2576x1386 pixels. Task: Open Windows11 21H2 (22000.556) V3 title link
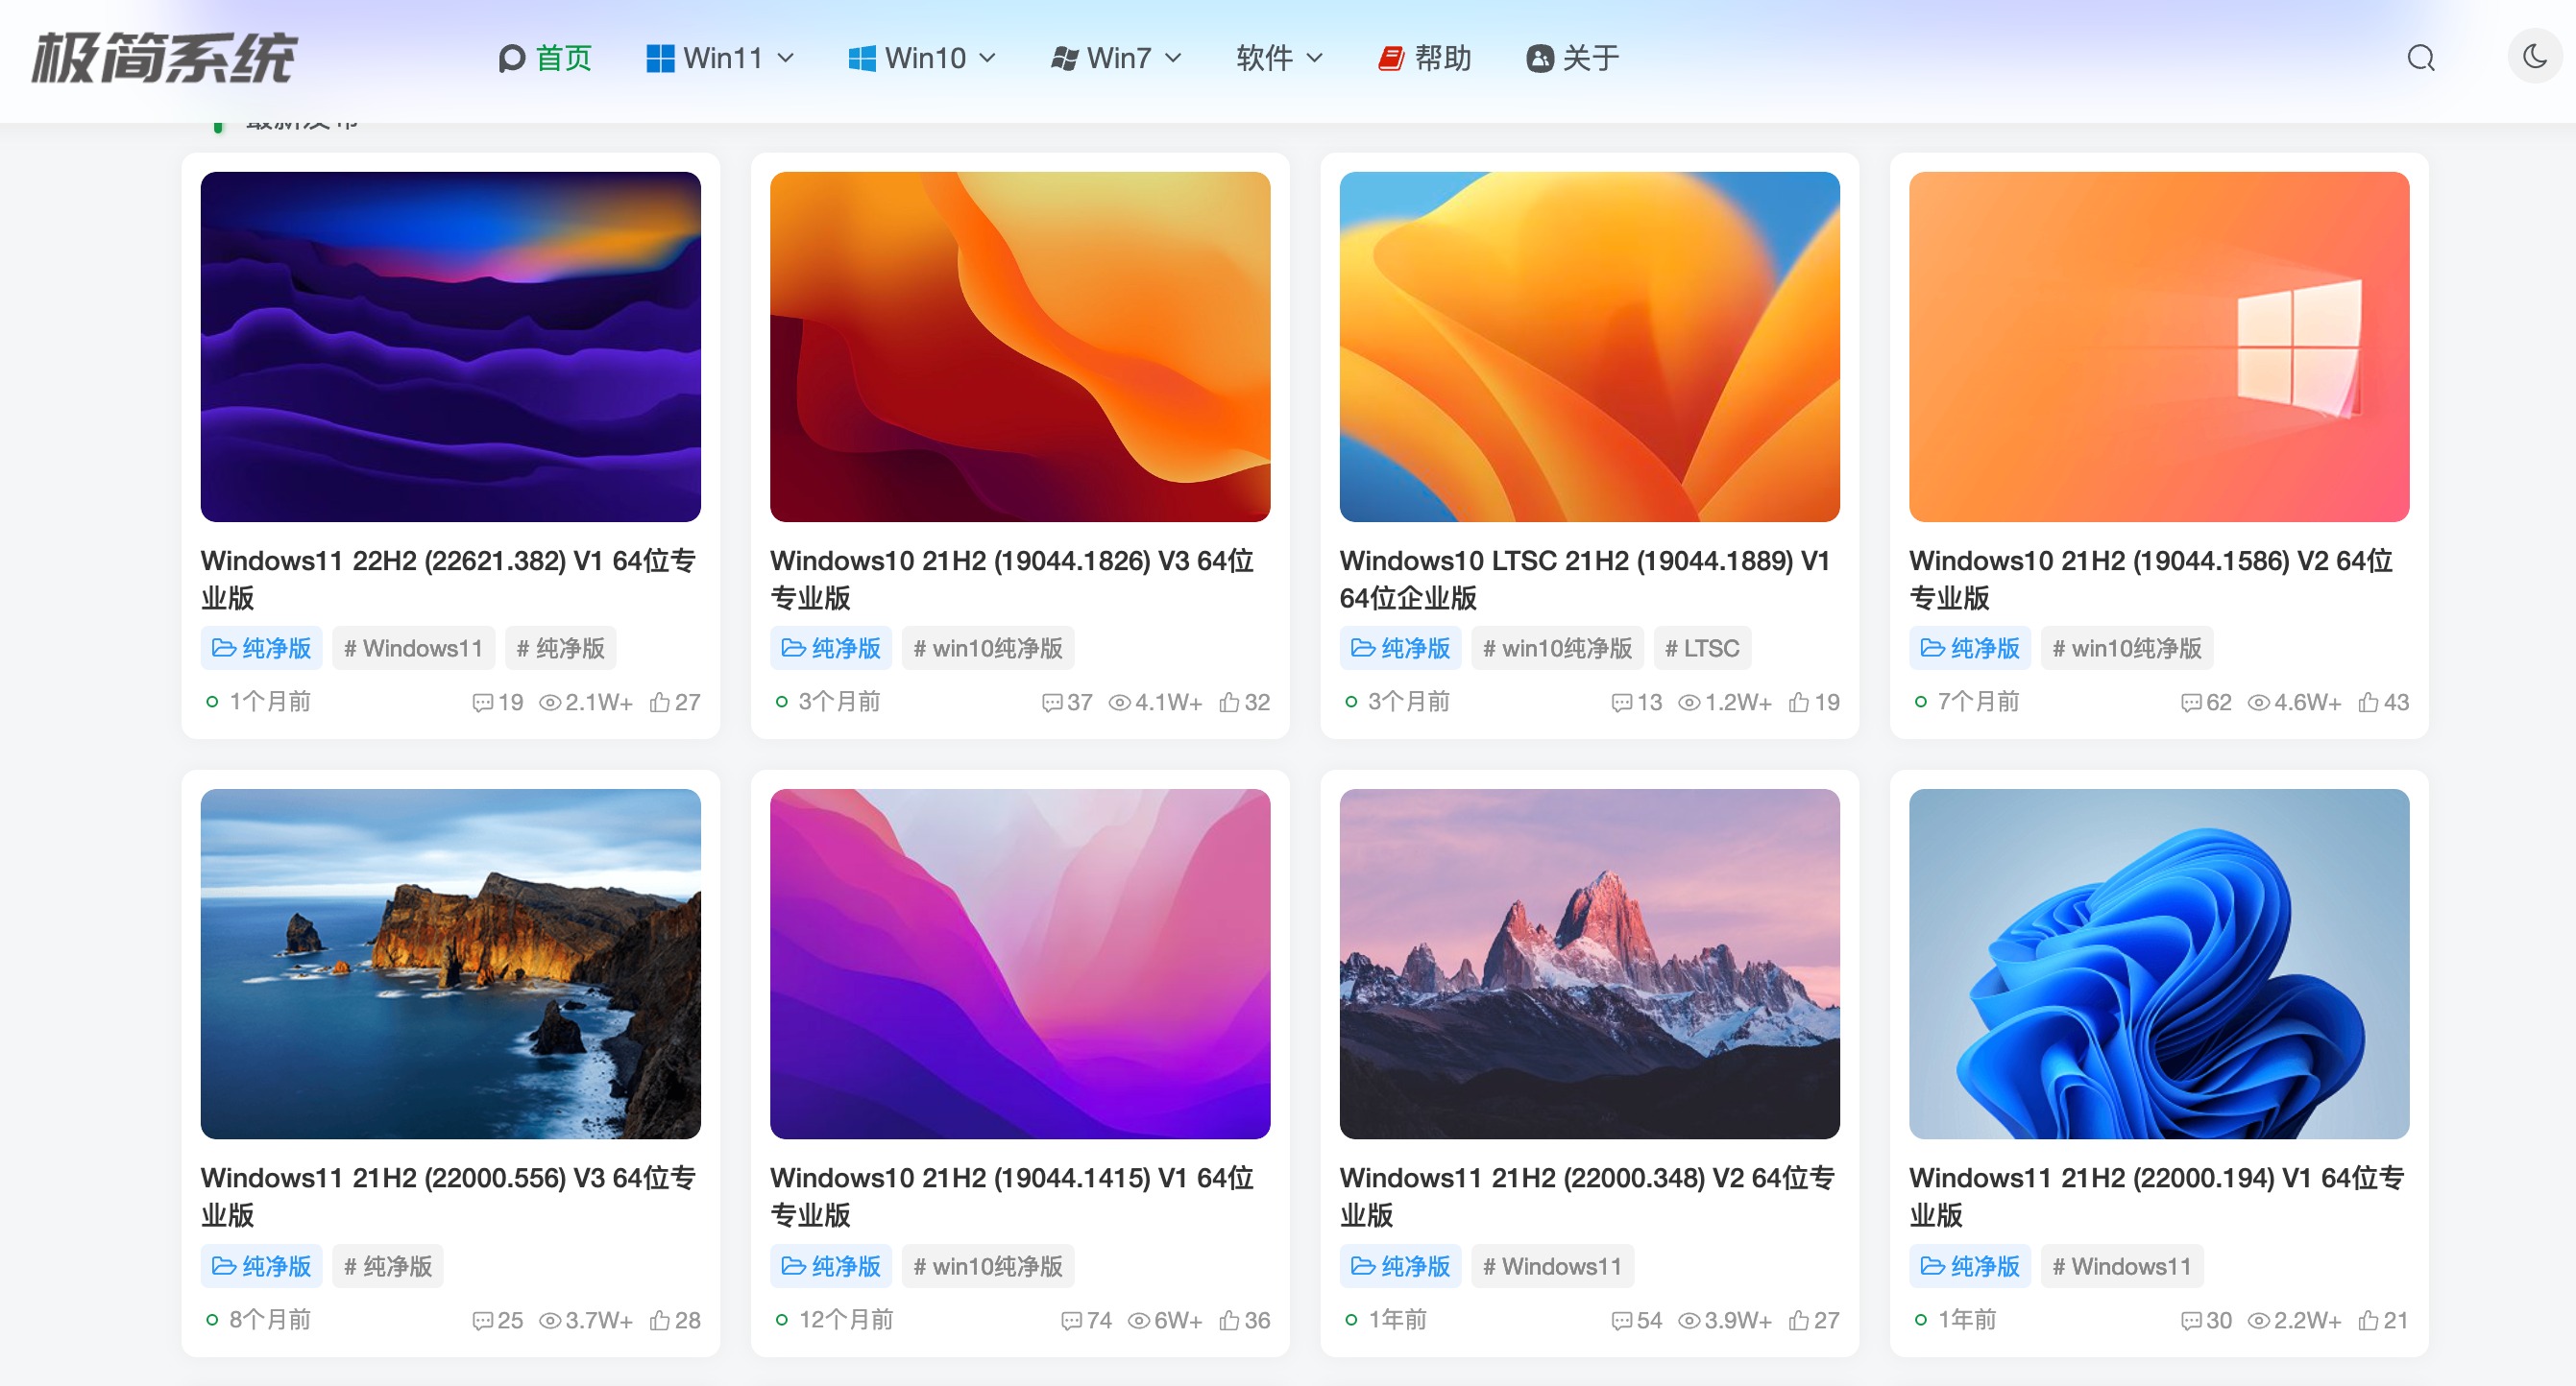pos(448,1196)
